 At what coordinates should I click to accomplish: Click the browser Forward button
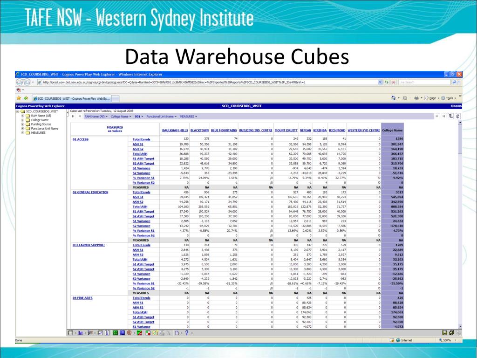point(27,82)
